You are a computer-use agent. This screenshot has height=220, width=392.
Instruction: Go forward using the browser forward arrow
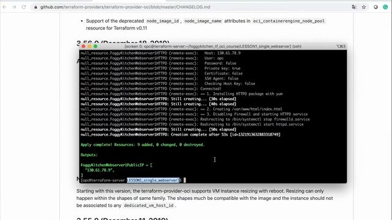[14, 7]
